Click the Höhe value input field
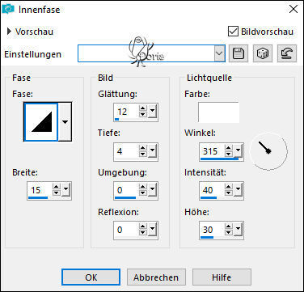Viewport: 304px width, 292px height. point(213,230)
